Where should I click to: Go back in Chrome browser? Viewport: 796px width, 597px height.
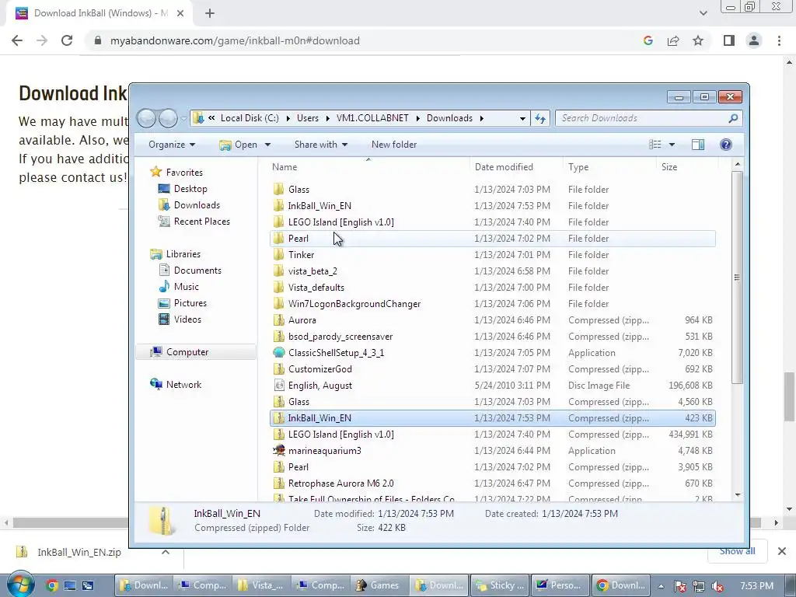[17, 40]
